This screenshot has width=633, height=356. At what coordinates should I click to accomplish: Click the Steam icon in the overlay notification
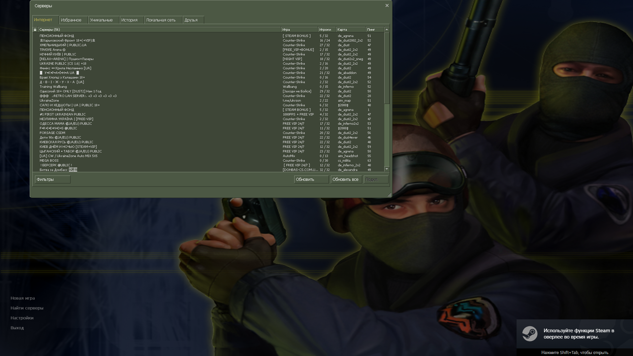click(x=531, y=334)
